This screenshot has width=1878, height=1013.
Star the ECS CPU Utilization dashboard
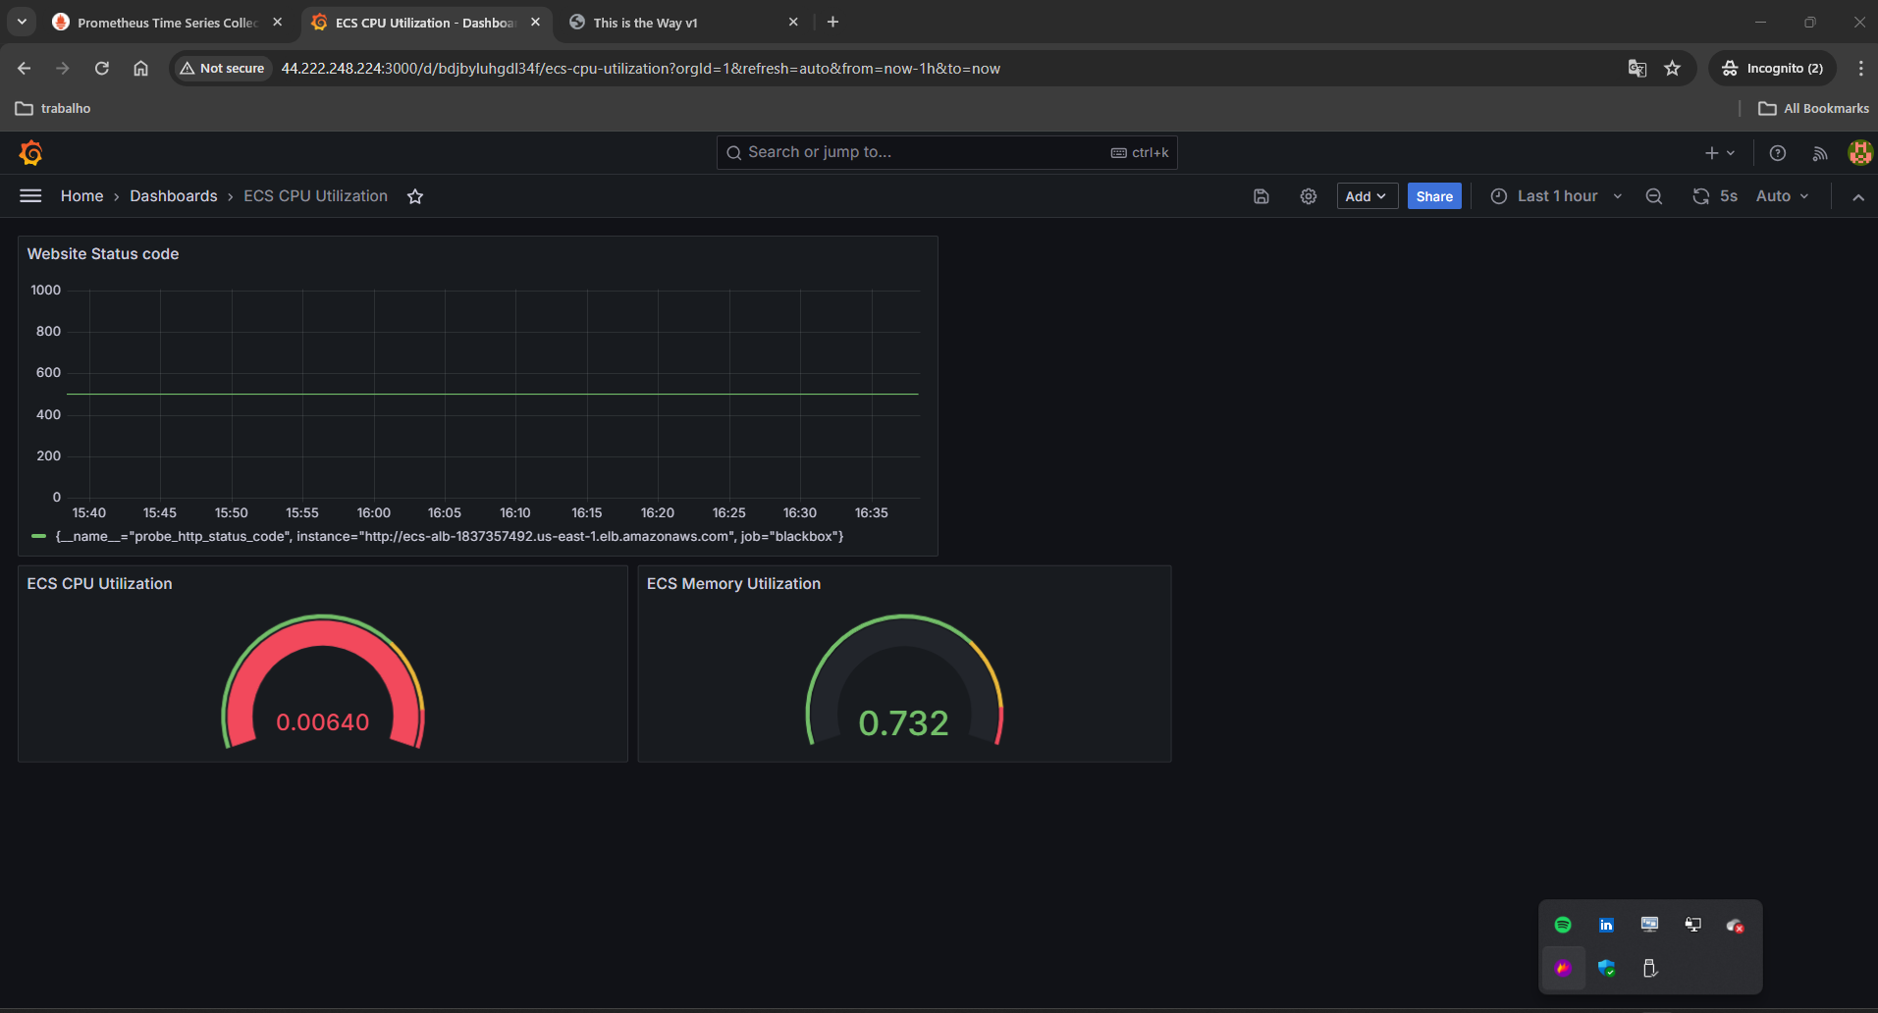(415, 196)
